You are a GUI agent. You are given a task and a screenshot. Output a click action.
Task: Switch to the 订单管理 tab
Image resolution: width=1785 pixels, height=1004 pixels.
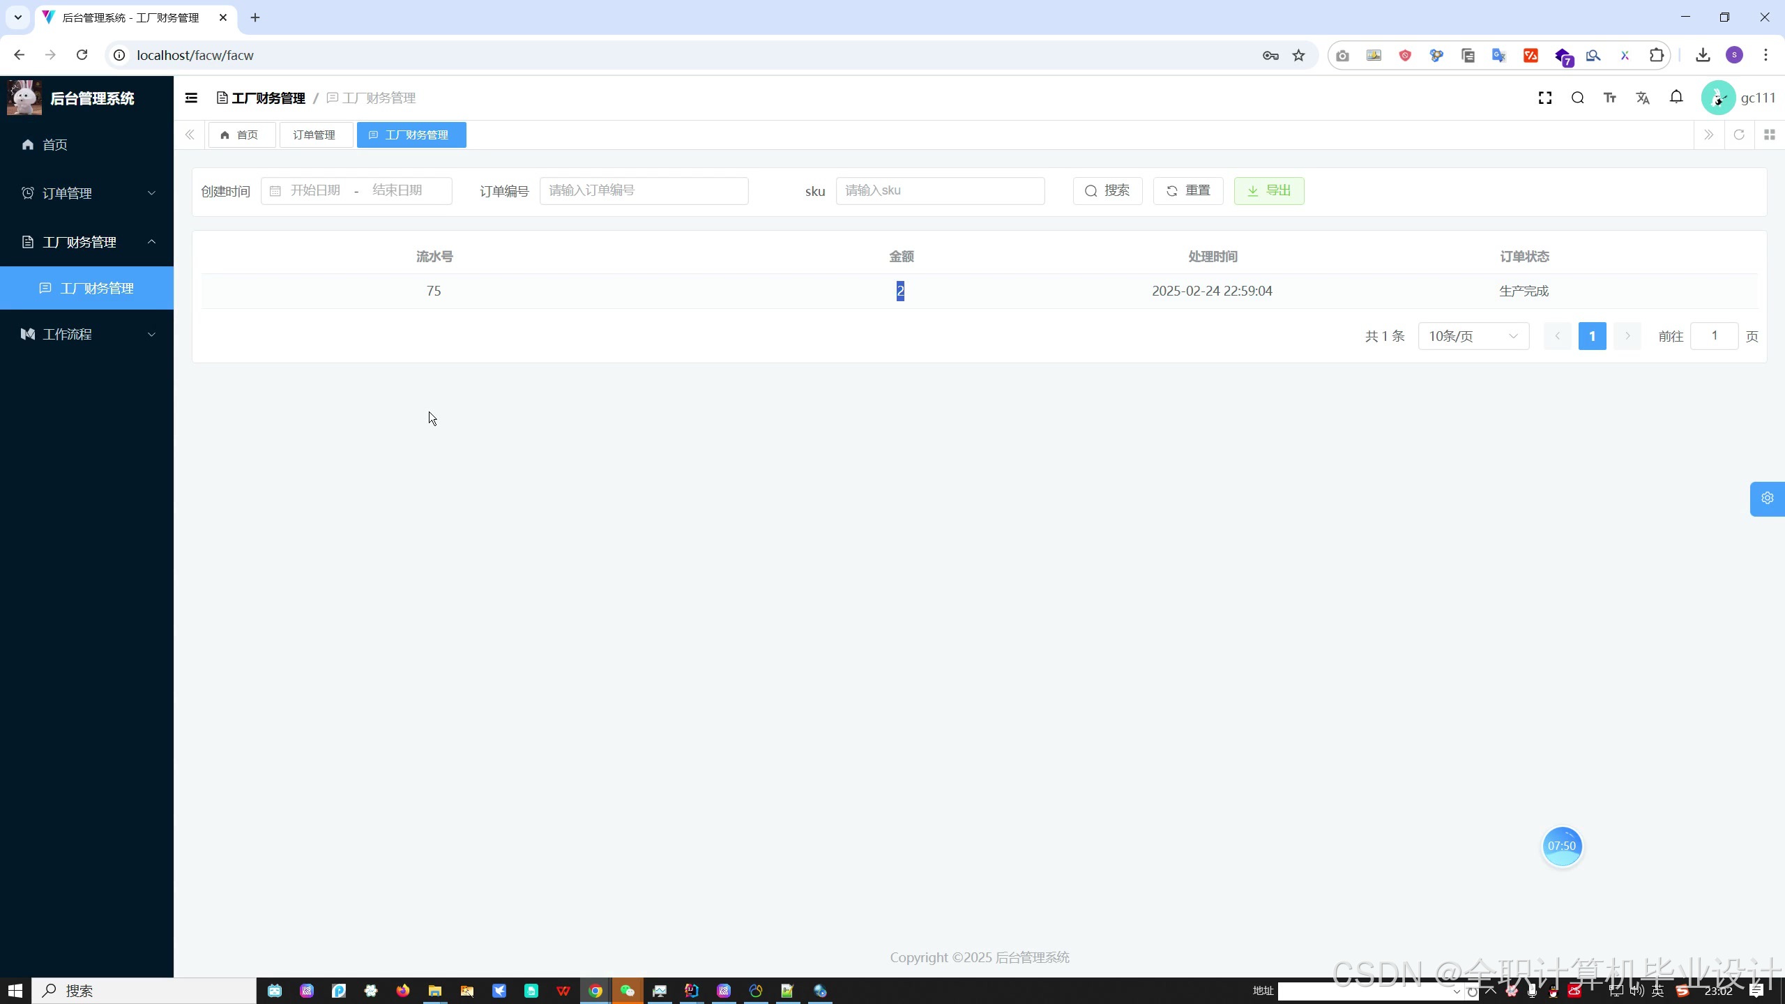pos(314,135)
